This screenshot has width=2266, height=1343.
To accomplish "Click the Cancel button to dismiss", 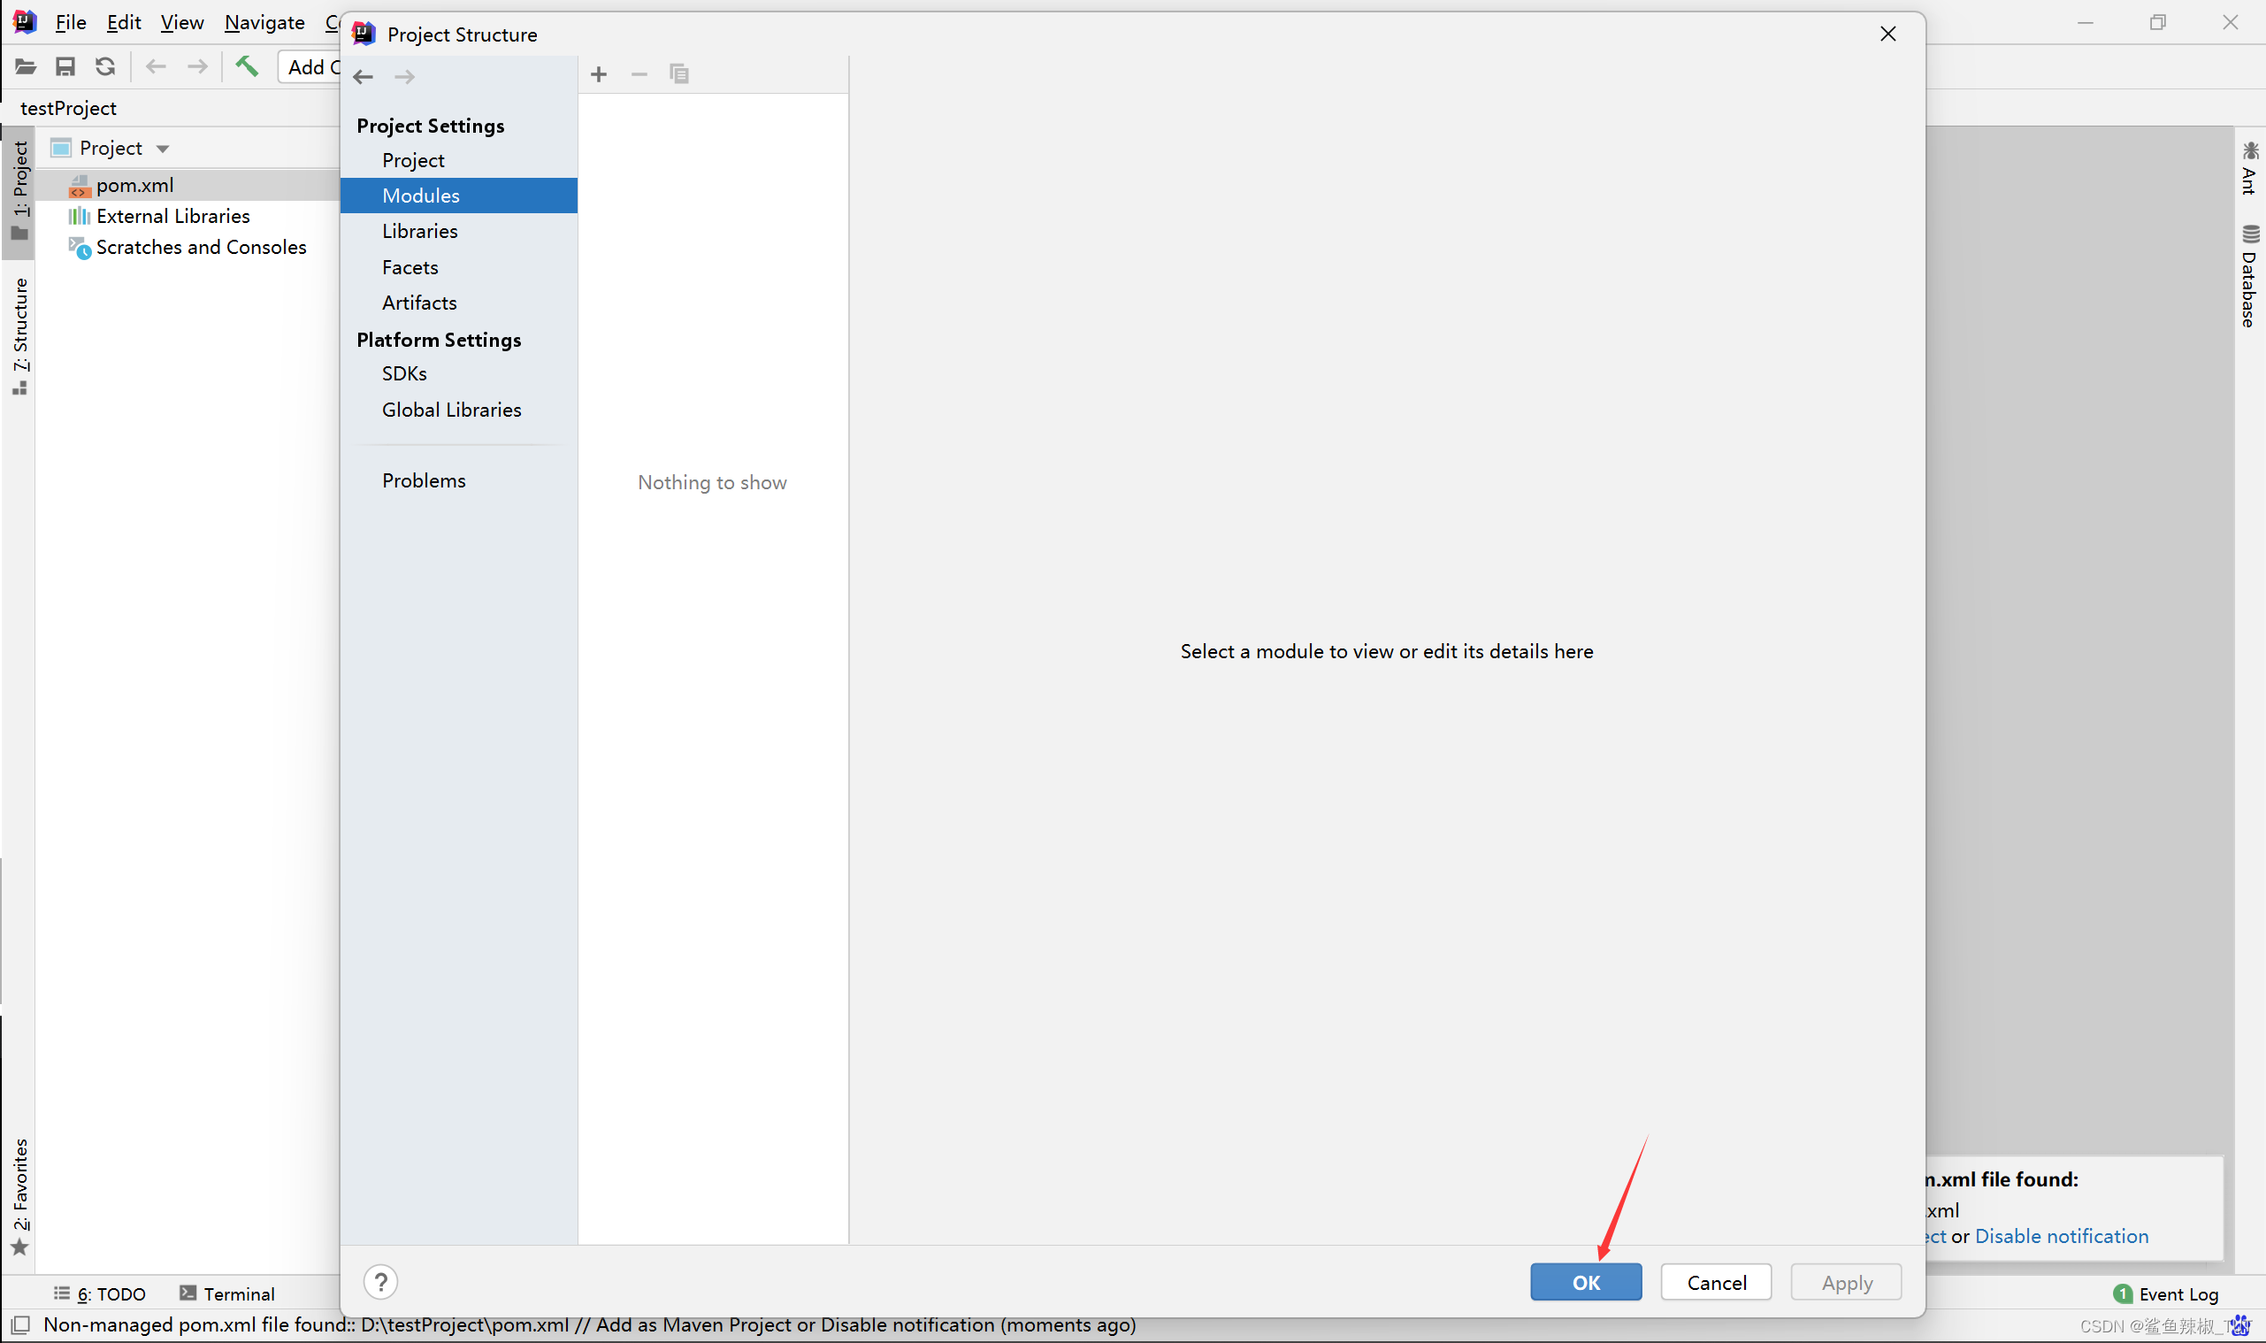I will pyautogui.click(x=1718, y=1281).
